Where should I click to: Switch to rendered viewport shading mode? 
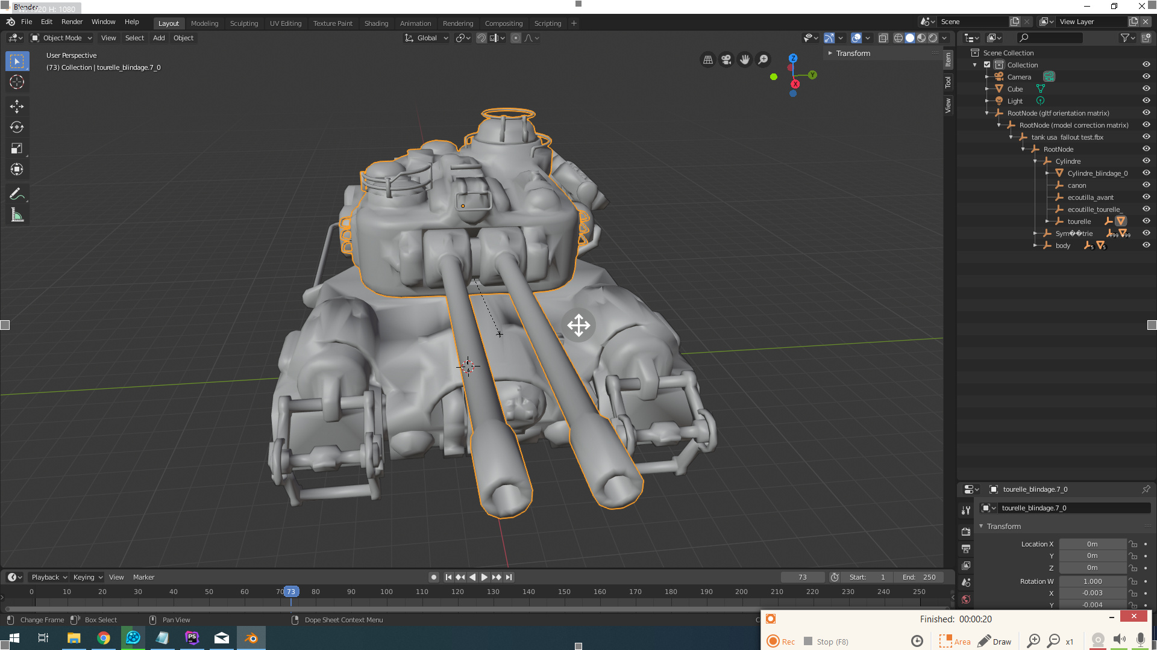(x=933, y=37)
